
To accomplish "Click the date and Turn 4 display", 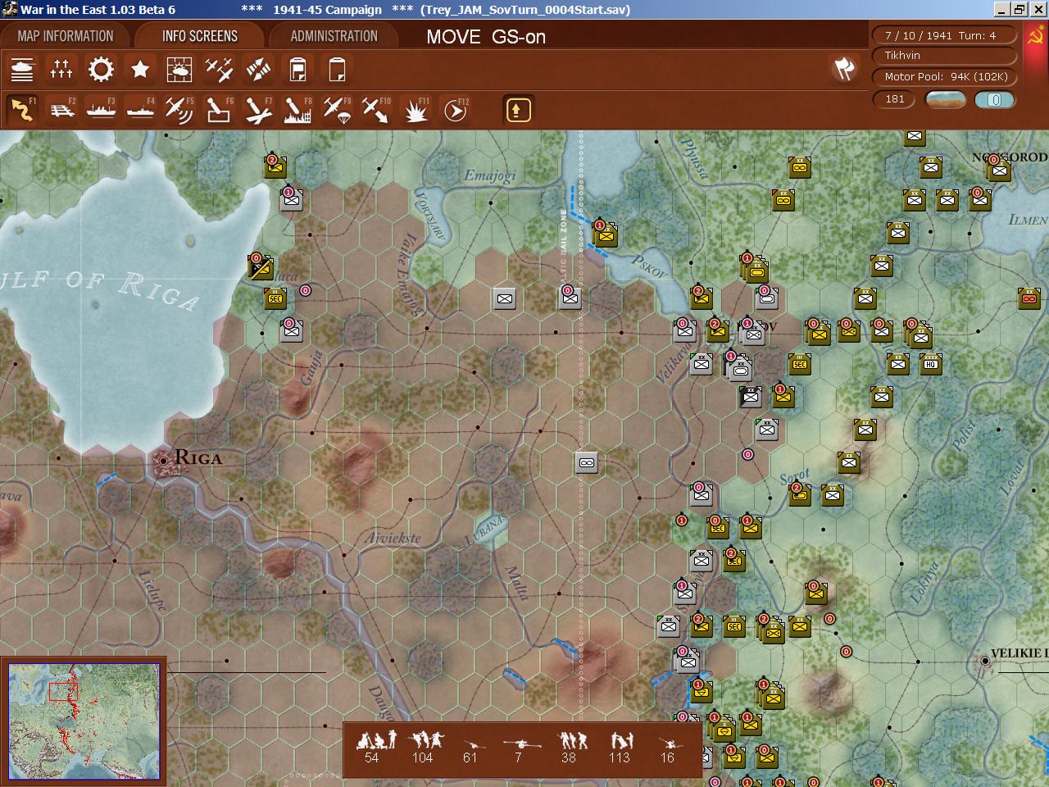I will click(944, 35).
